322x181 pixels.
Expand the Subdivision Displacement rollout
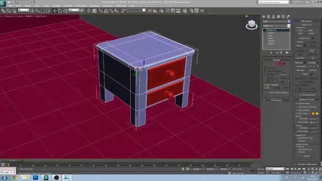(x=307, y=164)
